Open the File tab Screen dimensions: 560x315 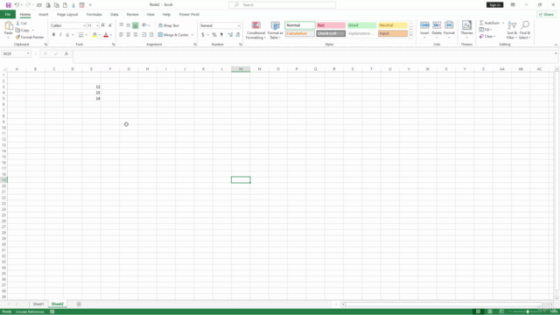(8, 14)
